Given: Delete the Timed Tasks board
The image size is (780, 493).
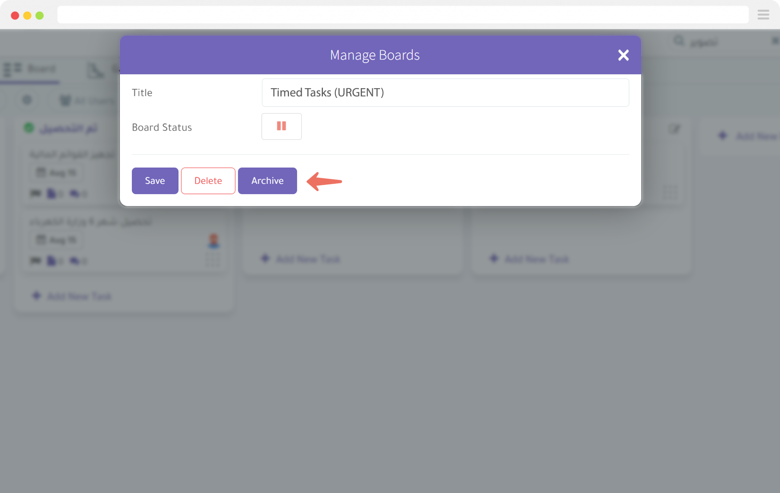Looking at the screenshot, I should point(208,181).
